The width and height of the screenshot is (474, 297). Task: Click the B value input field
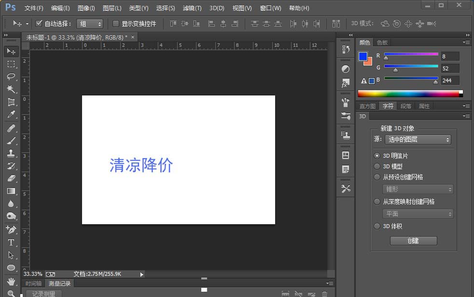(449, 81)
